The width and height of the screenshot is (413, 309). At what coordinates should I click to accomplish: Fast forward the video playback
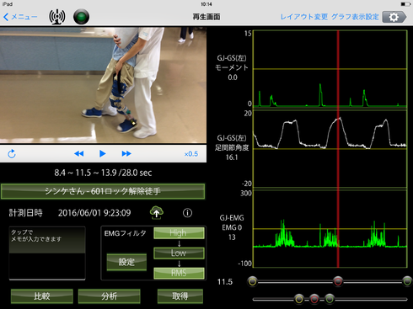[x=126, y=153]
